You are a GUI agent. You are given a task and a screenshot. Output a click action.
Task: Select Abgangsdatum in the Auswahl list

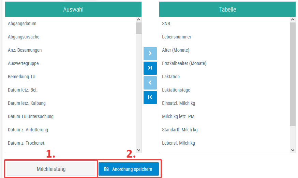(x=22, y=24)
